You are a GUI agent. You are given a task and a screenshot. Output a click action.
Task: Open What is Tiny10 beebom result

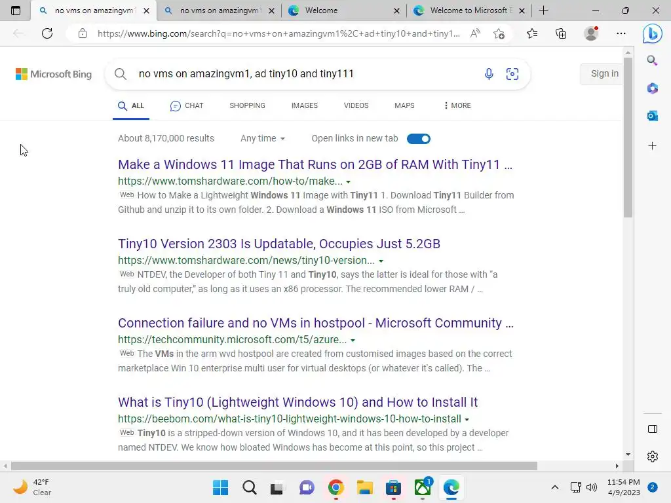click(x=298, y=403)
